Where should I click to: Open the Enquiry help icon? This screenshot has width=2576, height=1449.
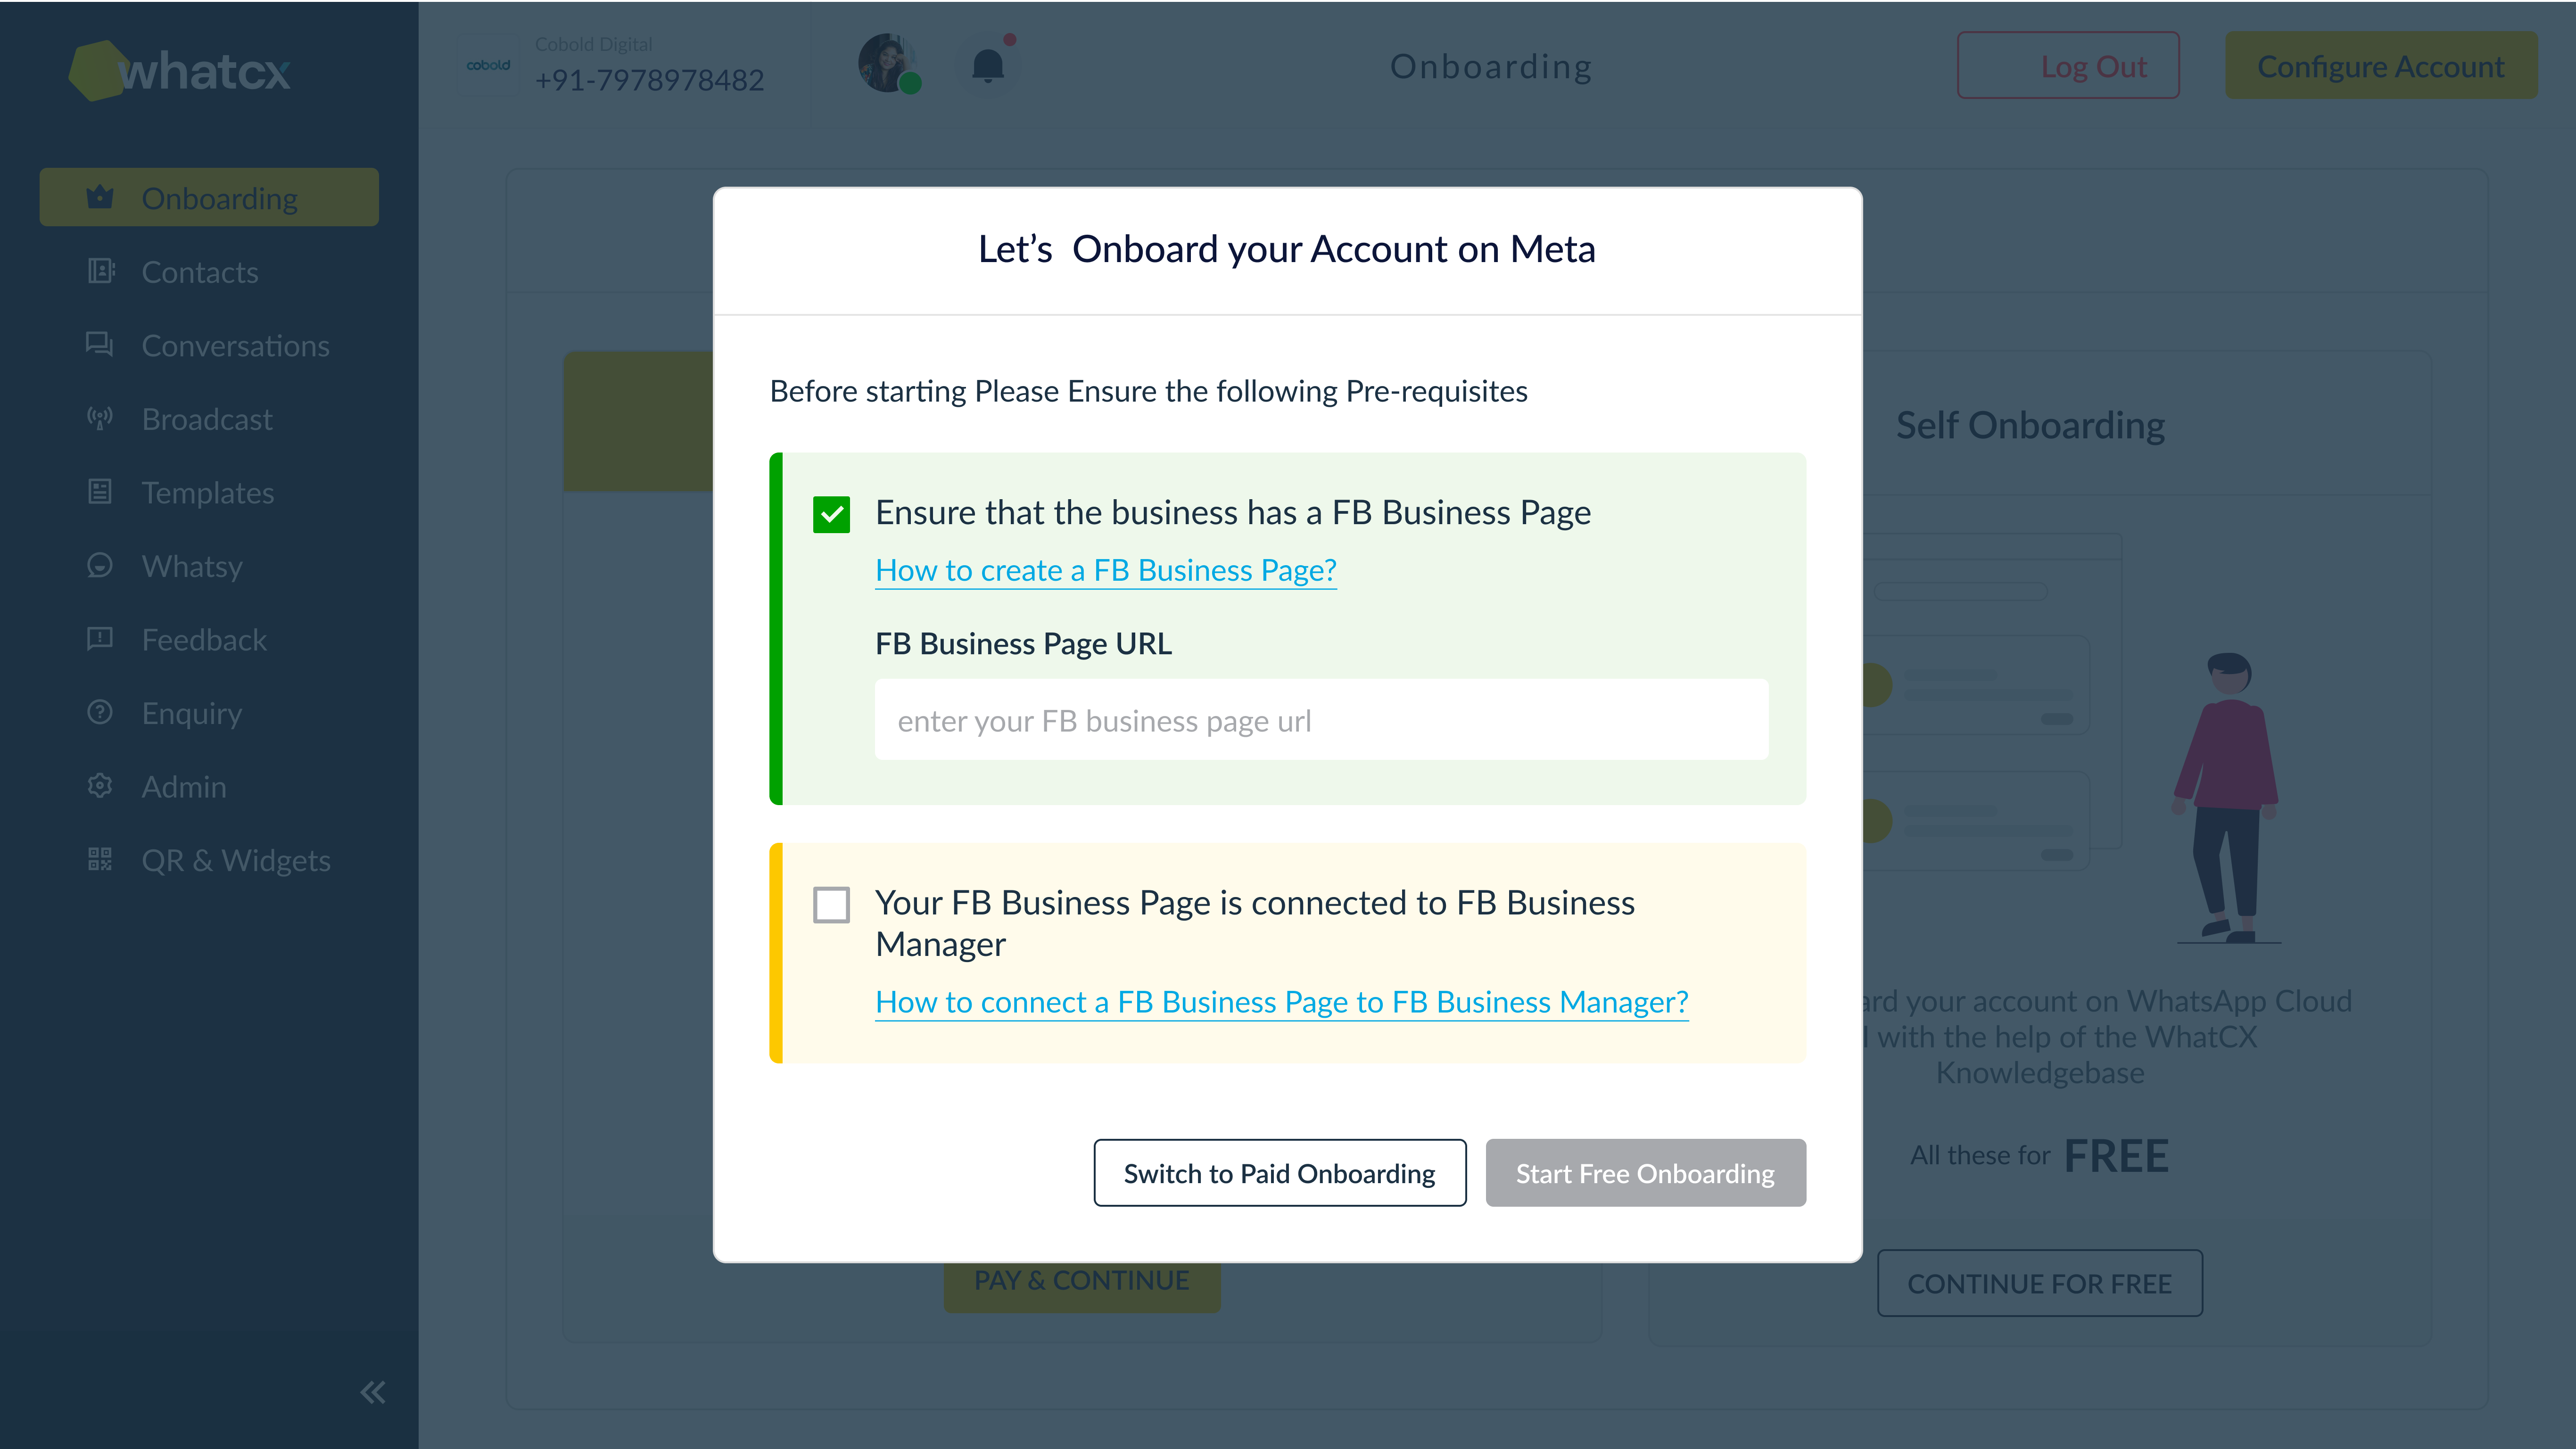point(100,712)
